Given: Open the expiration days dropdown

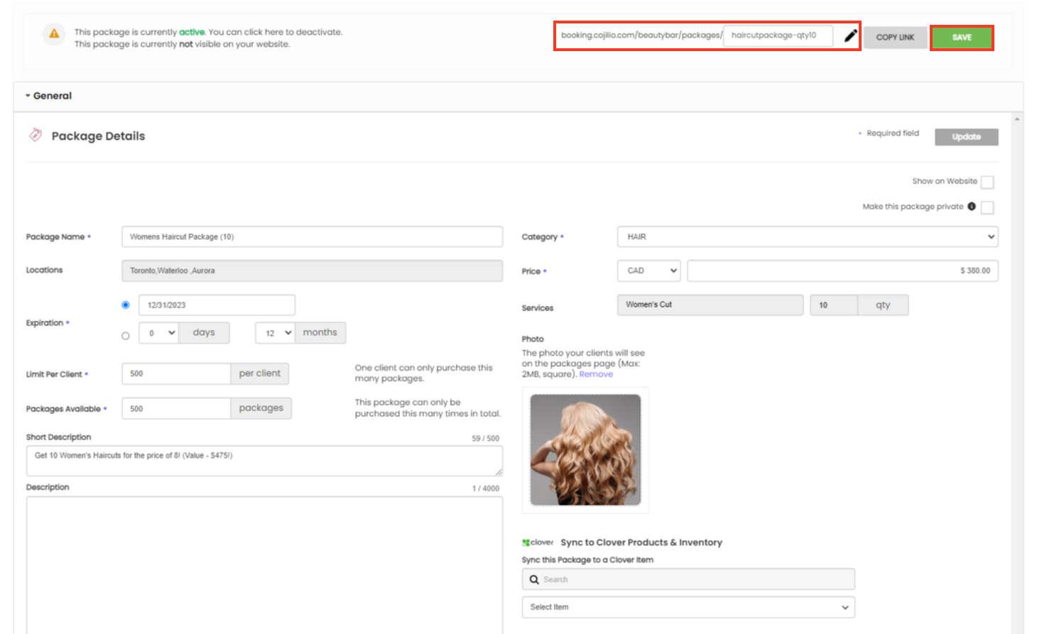Looking at the screenshot, I should pyautogui.click(x=158, y=332).
